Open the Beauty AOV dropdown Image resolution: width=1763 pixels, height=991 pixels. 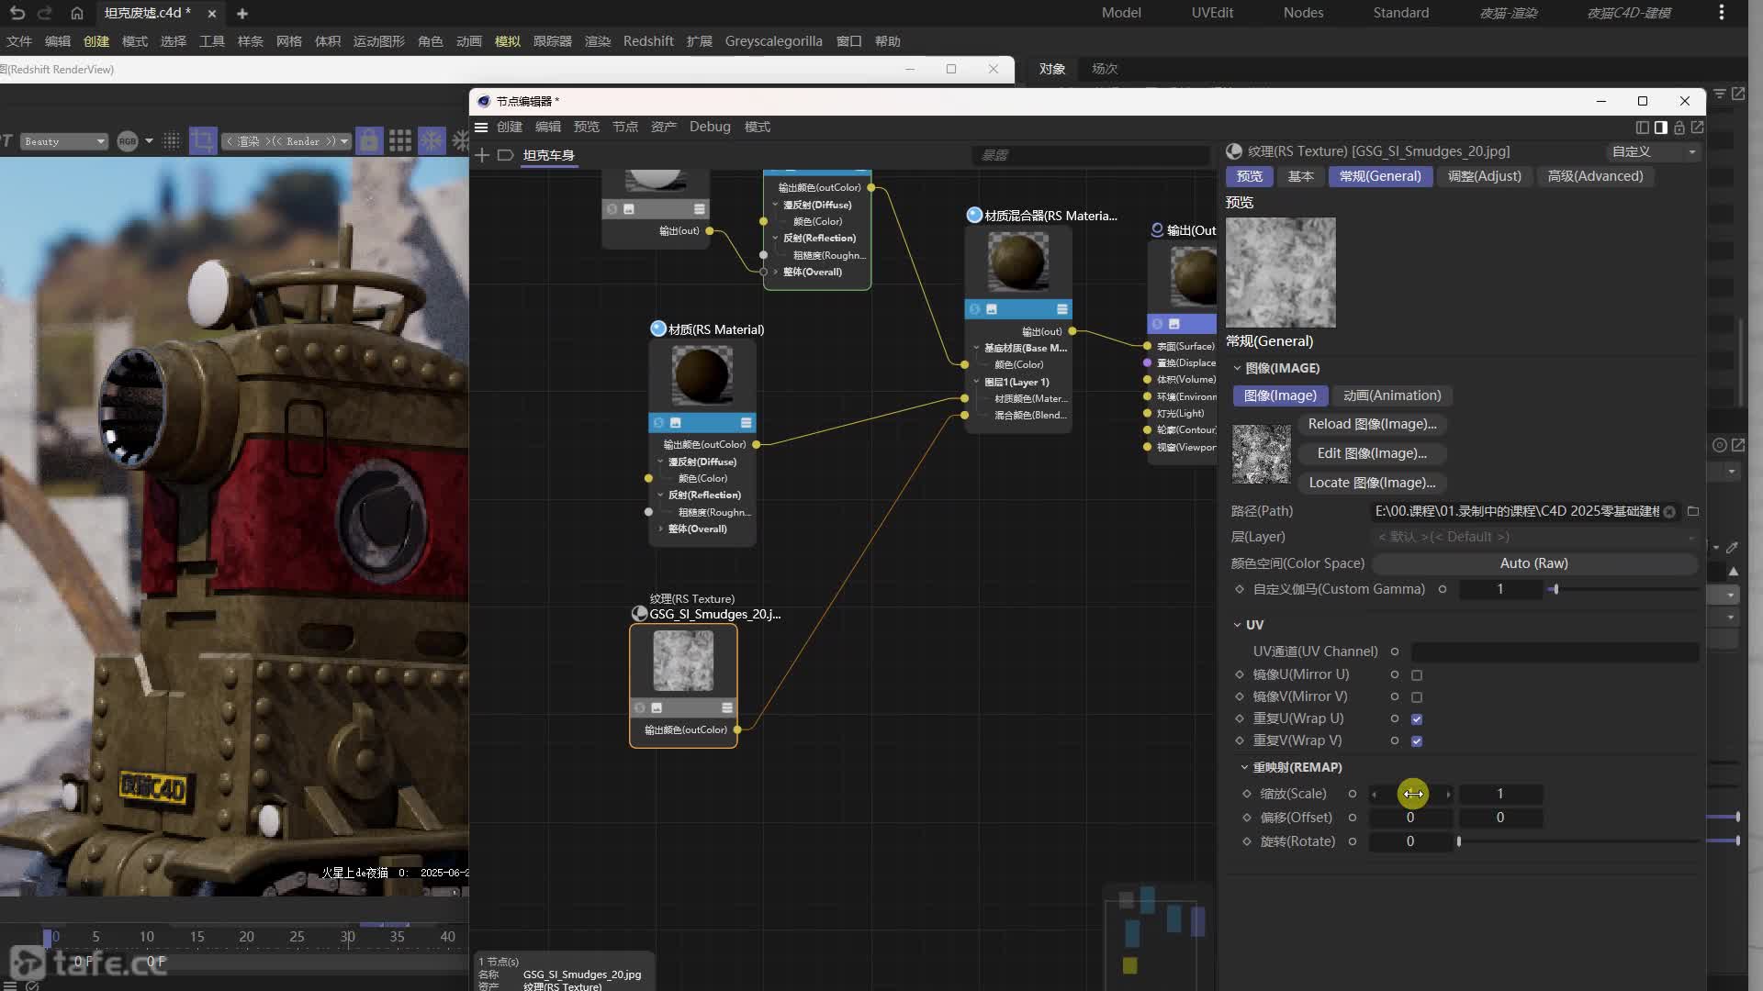[x=63, y=141]
